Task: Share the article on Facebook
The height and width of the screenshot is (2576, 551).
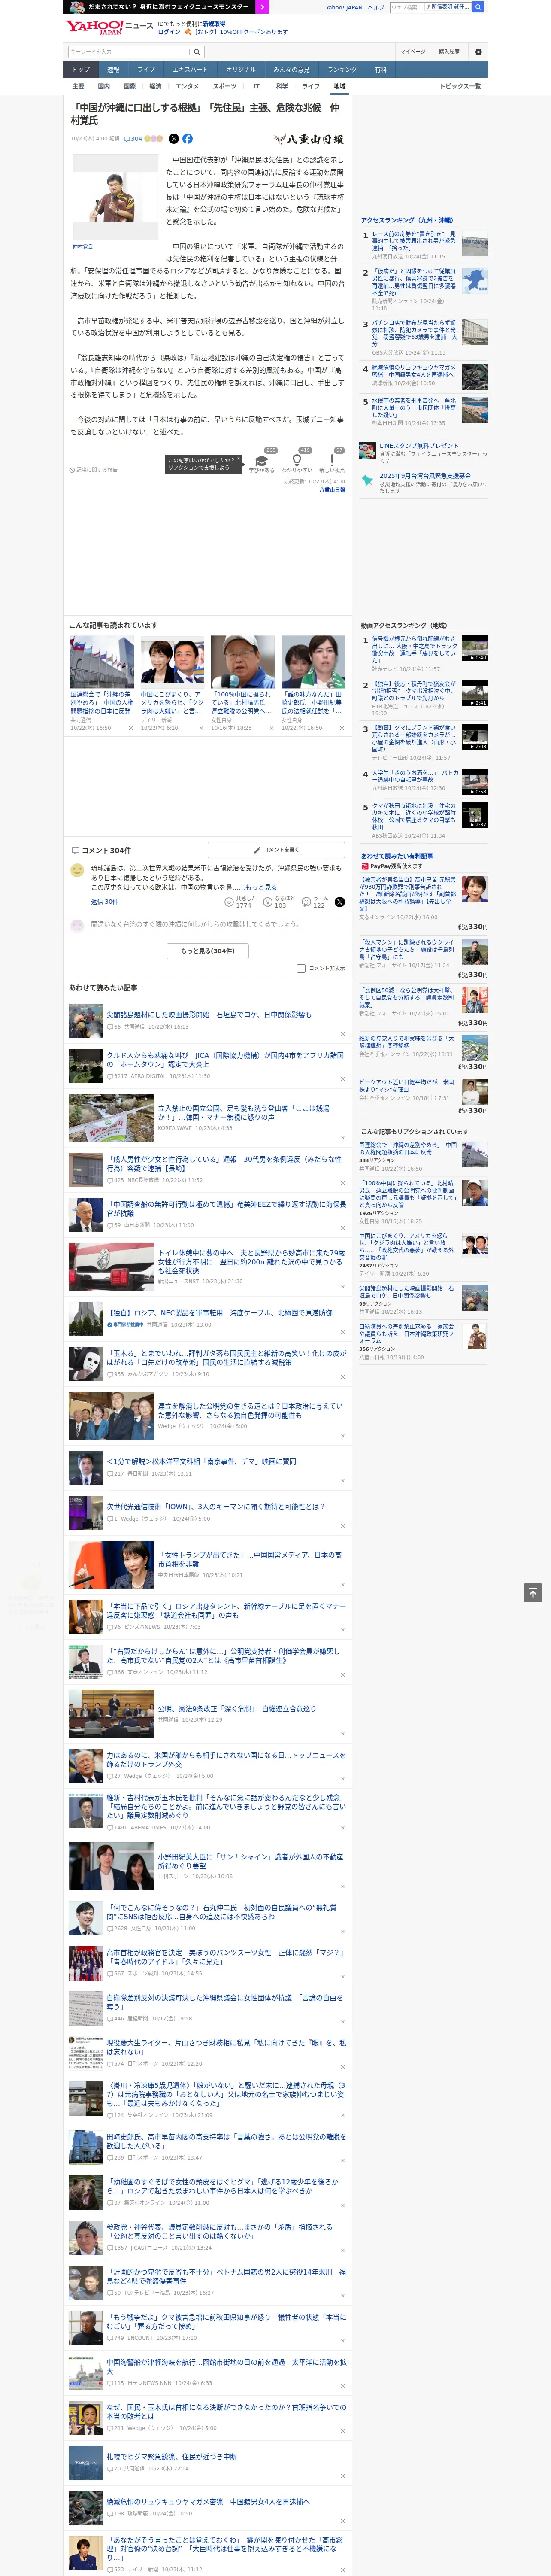Action: [x=187, y=139]
